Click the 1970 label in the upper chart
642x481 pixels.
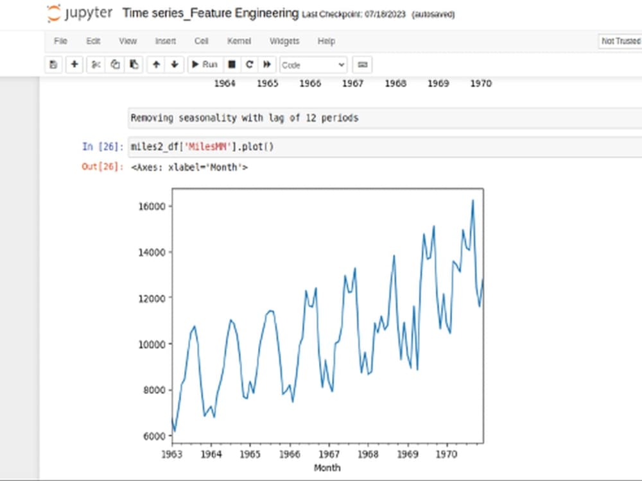[481, 83]
